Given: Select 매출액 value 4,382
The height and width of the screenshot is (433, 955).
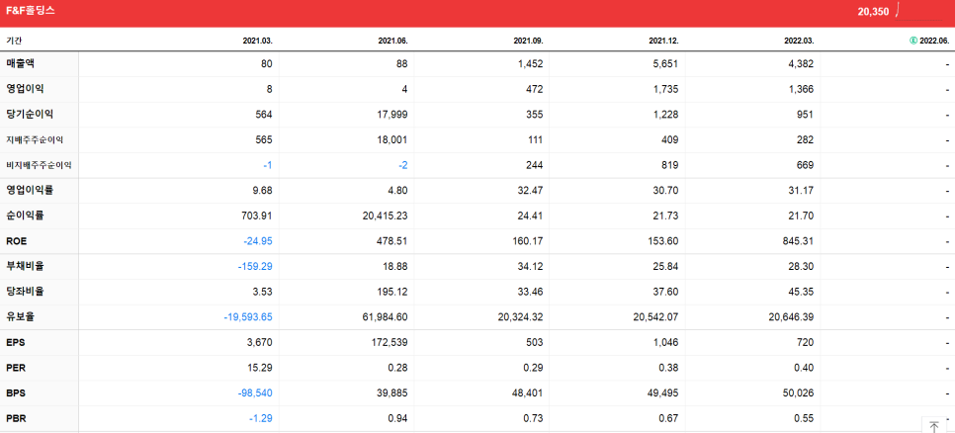Looking at the screenshot, I should point(799,63).
